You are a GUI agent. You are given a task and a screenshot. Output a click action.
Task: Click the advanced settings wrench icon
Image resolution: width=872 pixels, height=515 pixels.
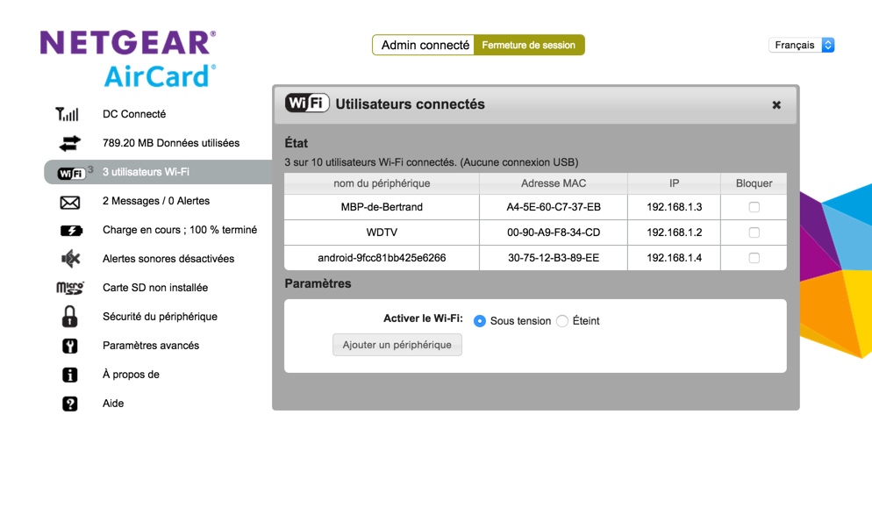click(x=69, y=346)
